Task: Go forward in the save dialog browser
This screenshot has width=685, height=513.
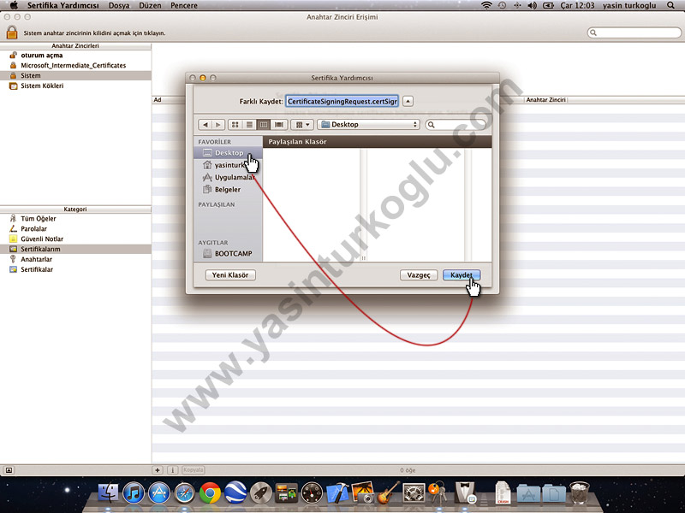Action: pyautogui.click(x=218, y=124)
